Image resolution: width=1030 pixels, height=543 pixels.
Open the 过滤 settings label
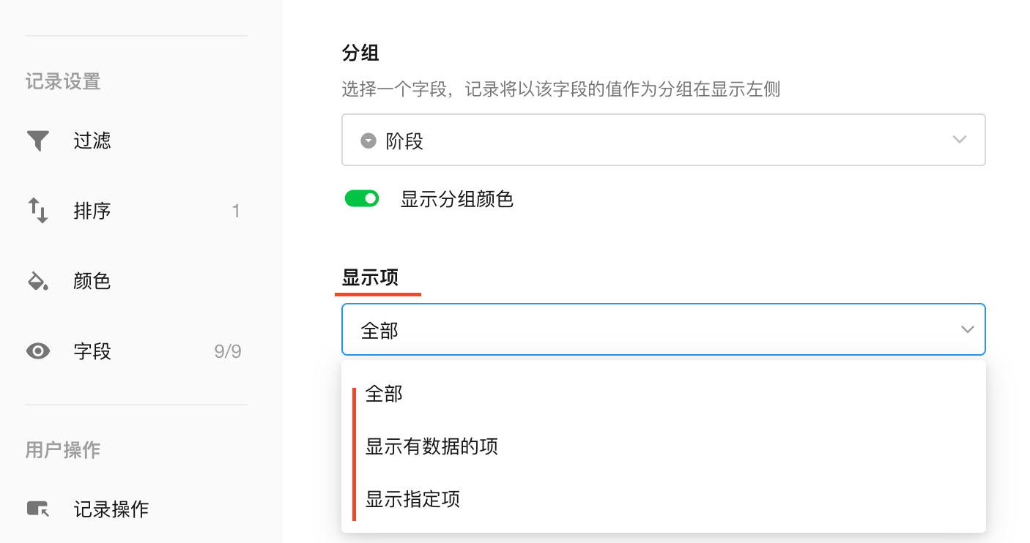pos(92,141)
